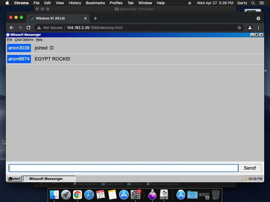Open Boot Camp Assistant in dock
This screenshot has width=270, height=202.
tap(164, 194)
